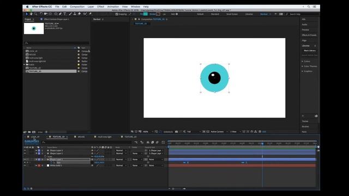Viewport: 349px width, 196px height.
Task: Click the Fill color swatch in toolbar
Action: (x=146, y=14)
